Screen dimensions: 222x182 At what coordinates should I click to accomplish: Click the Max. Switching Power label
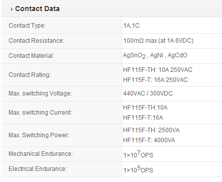(39, 135)
